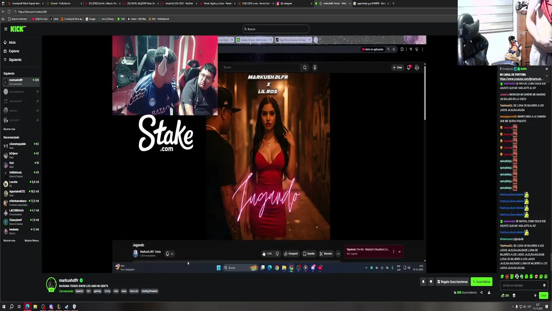Click the green Suscribirse button

point(481,282)
